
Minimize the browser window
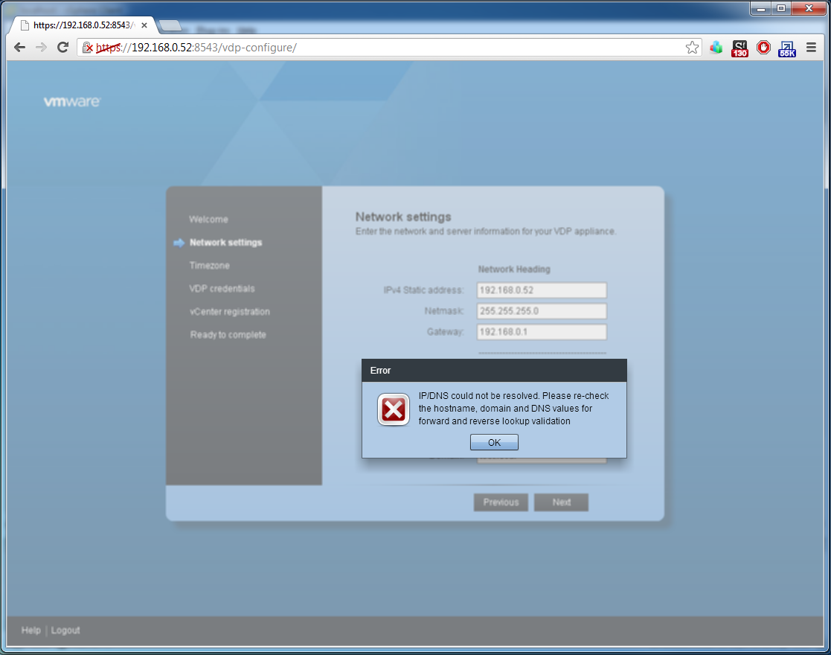[x=761, y=8]
